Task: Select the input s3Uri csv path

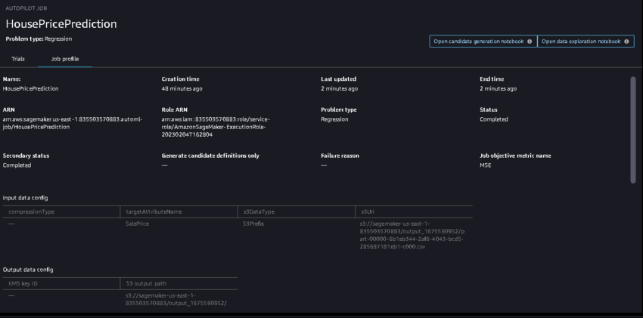Action: 412,236
